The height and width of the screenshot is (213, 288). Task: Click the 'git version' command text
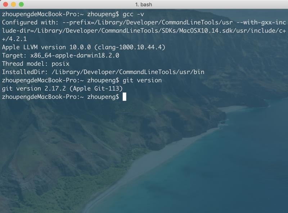click(142, 80)
